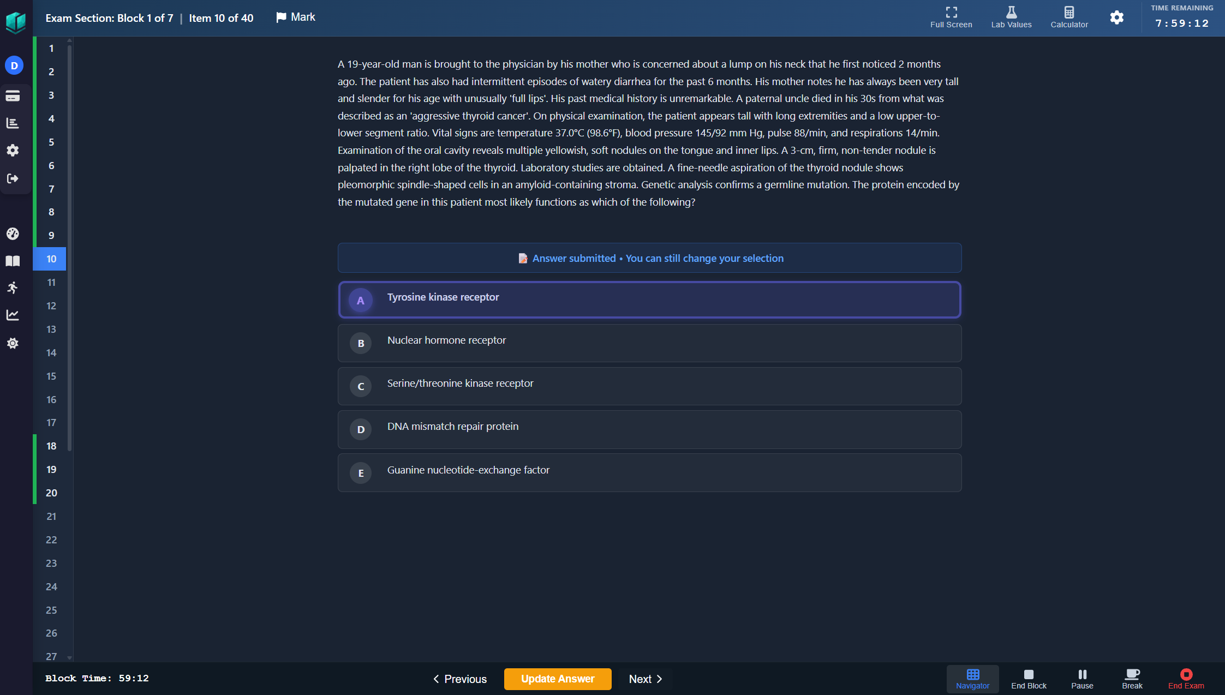Select answer C, Serine/threonine kinase receptor
This screenshot has width=1225, height=695.
pos(649,386)
